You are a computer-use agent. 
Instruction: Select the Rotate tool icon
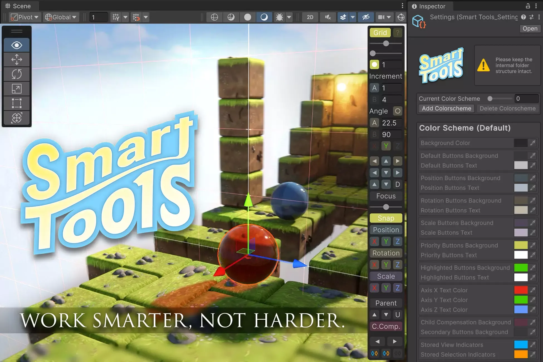16,74
